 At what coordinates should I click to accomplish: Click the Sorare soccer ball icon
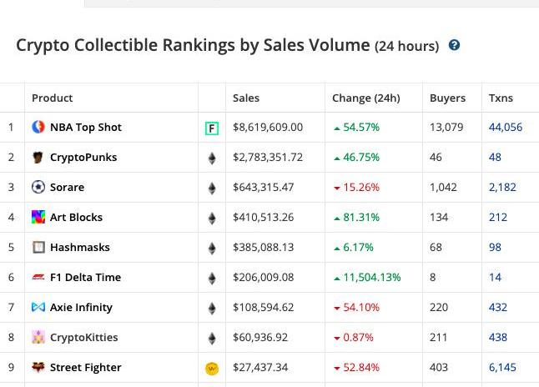pos(38,188)
